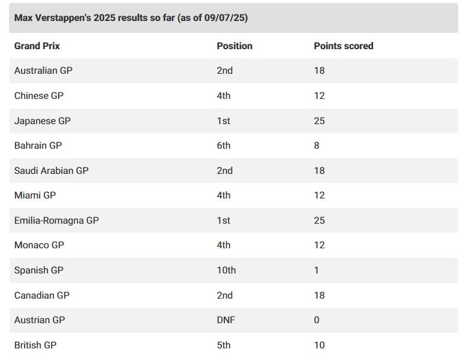Click the Canadian GP row label
The width and height of the screenshot is (466, 364).
[x=42, y=296]
